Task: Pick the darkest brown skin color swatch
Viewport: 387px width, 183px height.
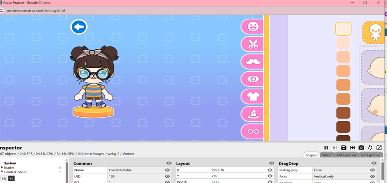Action: pyautogui.click(x=343, y=138)
